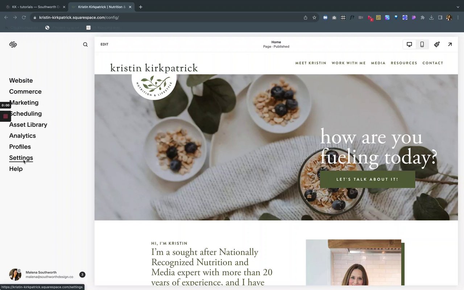Open the site styles paintbrush icon
Screen dimensions: 464x290
point(437,44)
